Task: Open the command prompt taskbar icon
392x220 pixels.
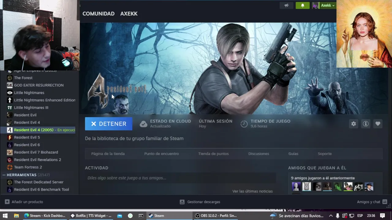Action: [141, 216]
